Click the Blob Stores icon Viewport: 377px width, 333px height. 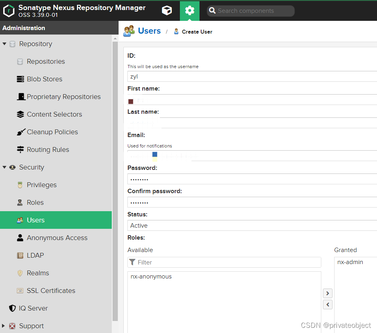20,79
